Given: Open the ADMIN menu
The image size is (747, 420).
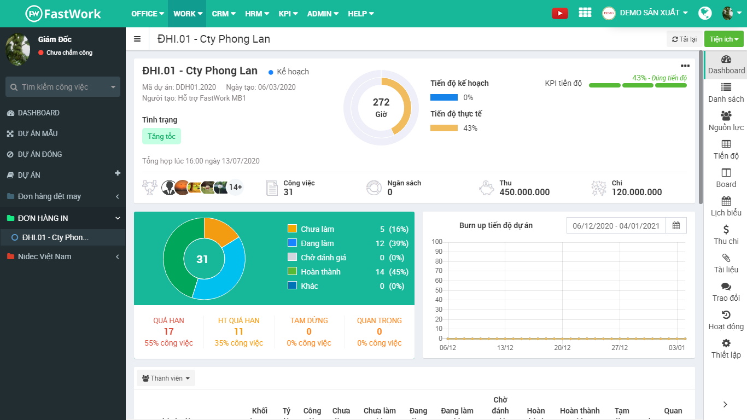Looking at the screenshot, I should (322, 14).
